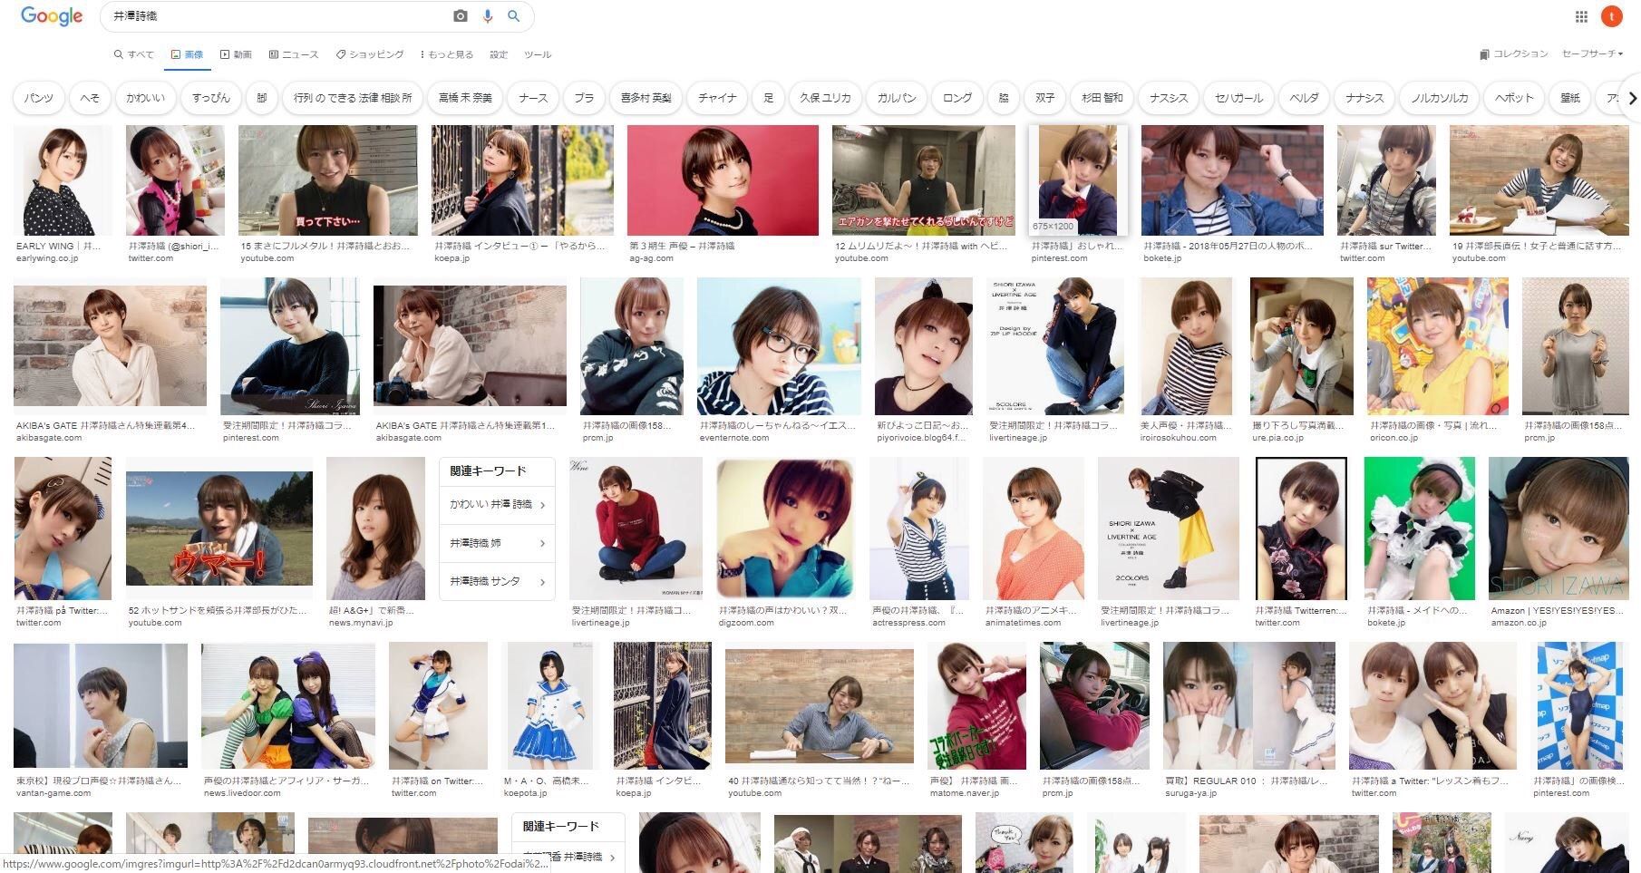
Task: Open 設定 settings link
Action: click(x=499, y=54)
